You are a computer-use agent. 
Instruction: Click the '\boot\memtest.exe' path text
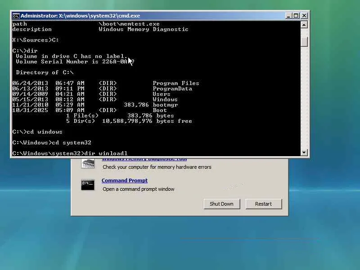click(129, 24)
